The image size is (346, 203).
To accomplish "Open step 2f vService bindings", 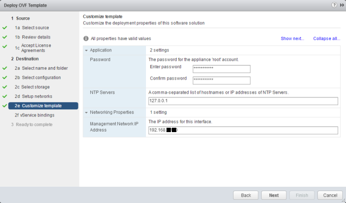I will [35, 115].
